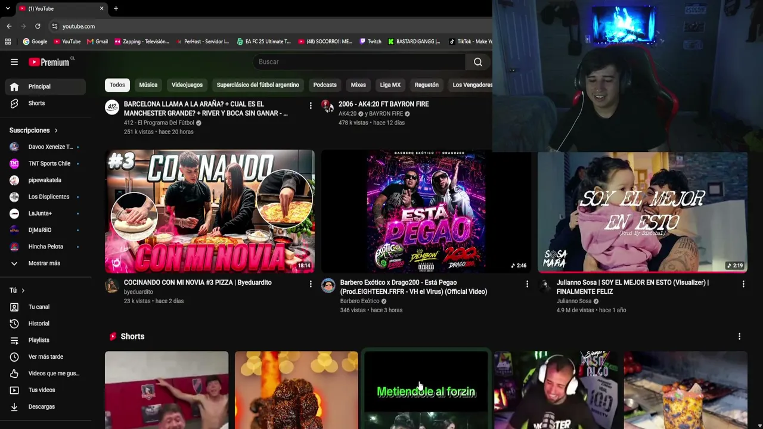Select the Reguetón filter chip
This screenshot has width=763, height=429.
(x=427, y=85)
